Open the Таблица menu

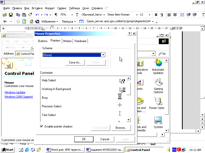pyautogui.click(x=74, y=8)
